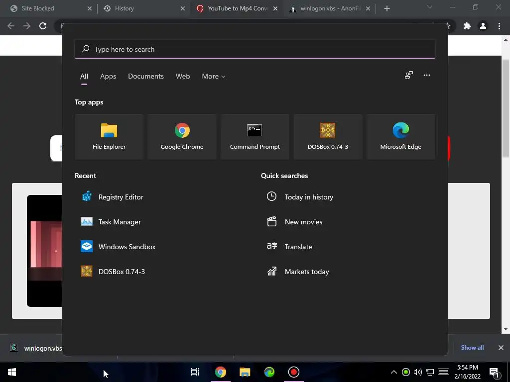Click the Windows Start button
The width and height of the screenshot is (510, 382).
tap(12, 372)
